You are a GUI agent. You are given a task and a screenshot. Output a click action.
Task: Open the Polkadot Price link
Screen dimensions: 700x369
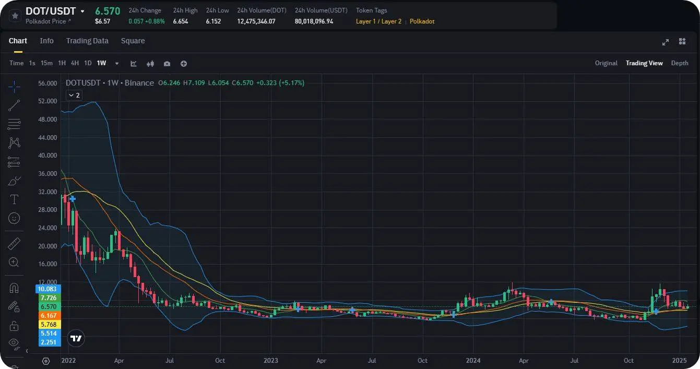(48, 21)
